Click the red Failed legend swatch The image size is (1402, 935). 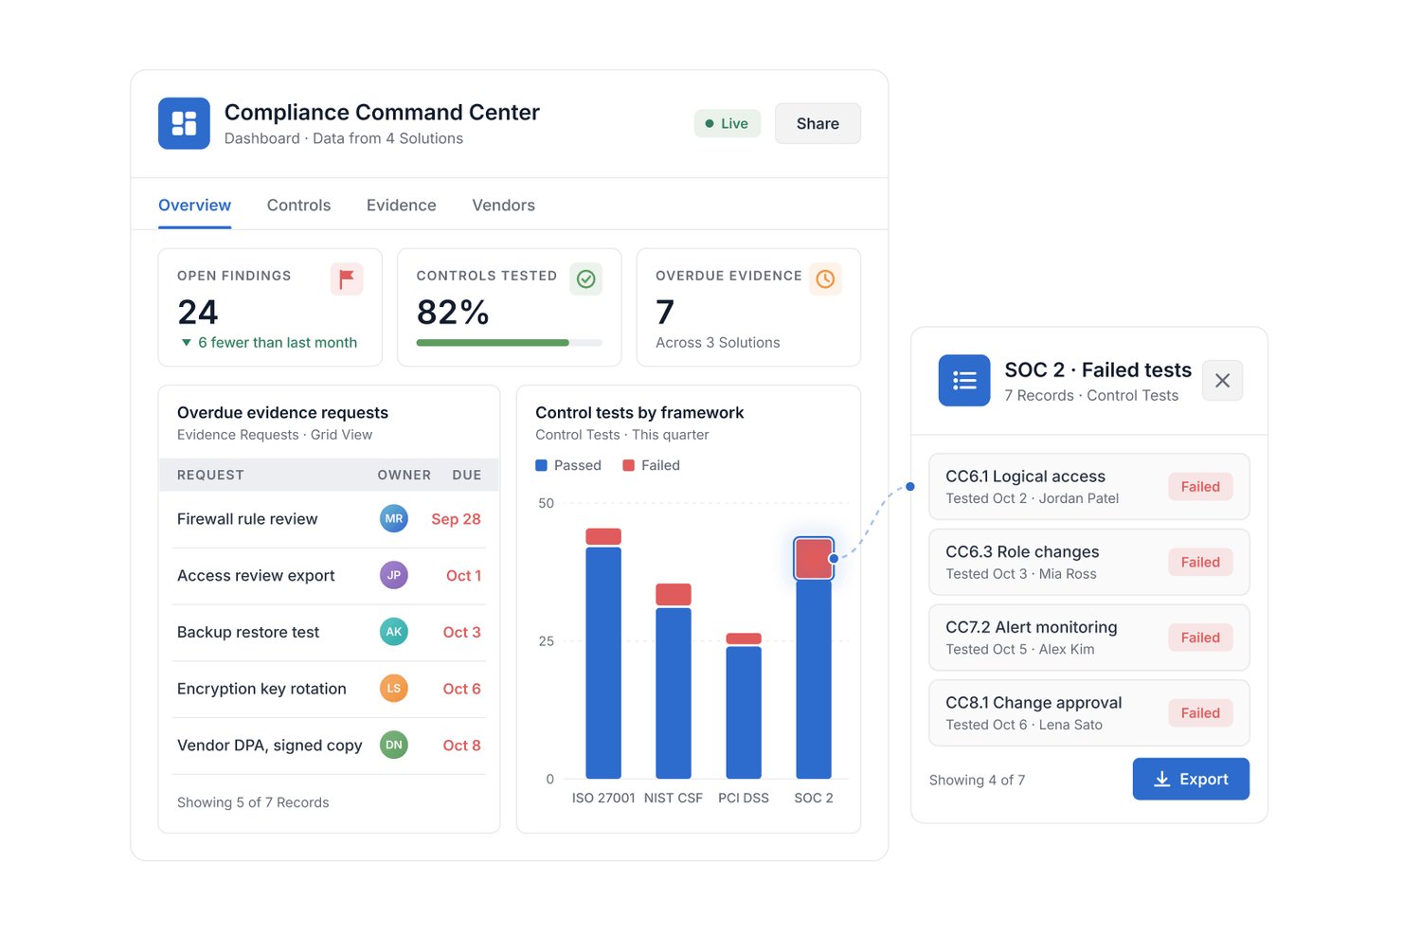[628, 465]
